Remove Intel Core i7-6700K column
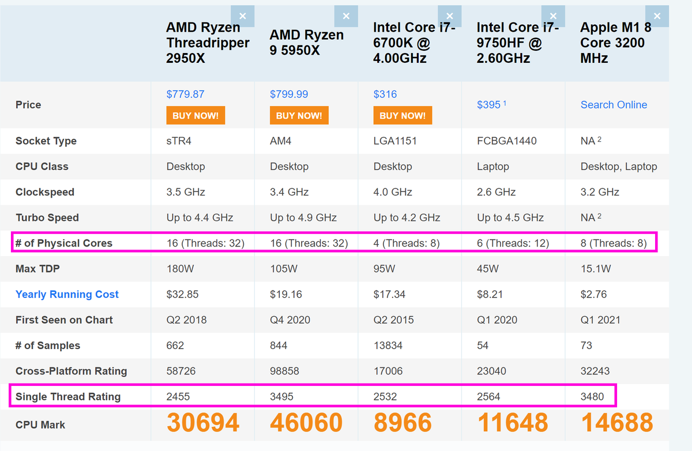The height and width of the screenshot is (451, 692). [x=449, y=16]
